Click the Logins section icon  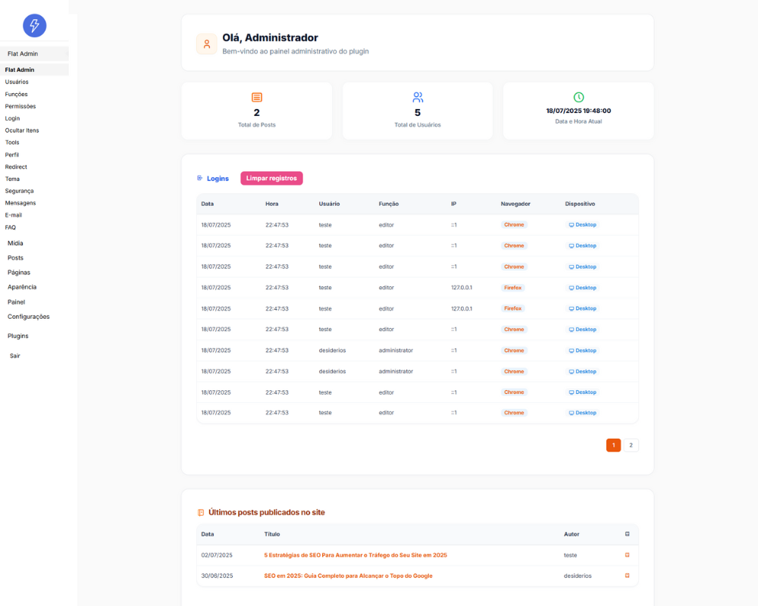200,178
